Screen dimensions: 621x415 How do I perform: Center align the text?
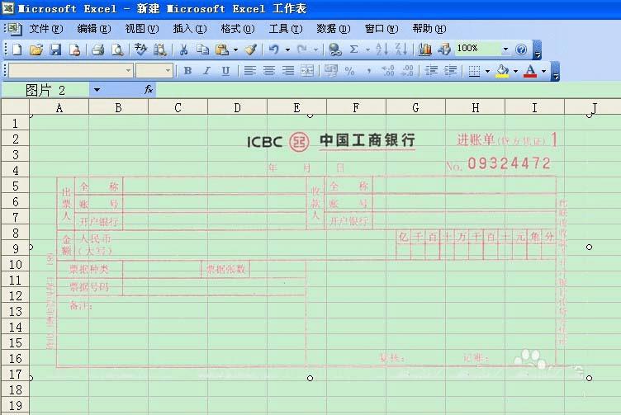pos(269,71)
